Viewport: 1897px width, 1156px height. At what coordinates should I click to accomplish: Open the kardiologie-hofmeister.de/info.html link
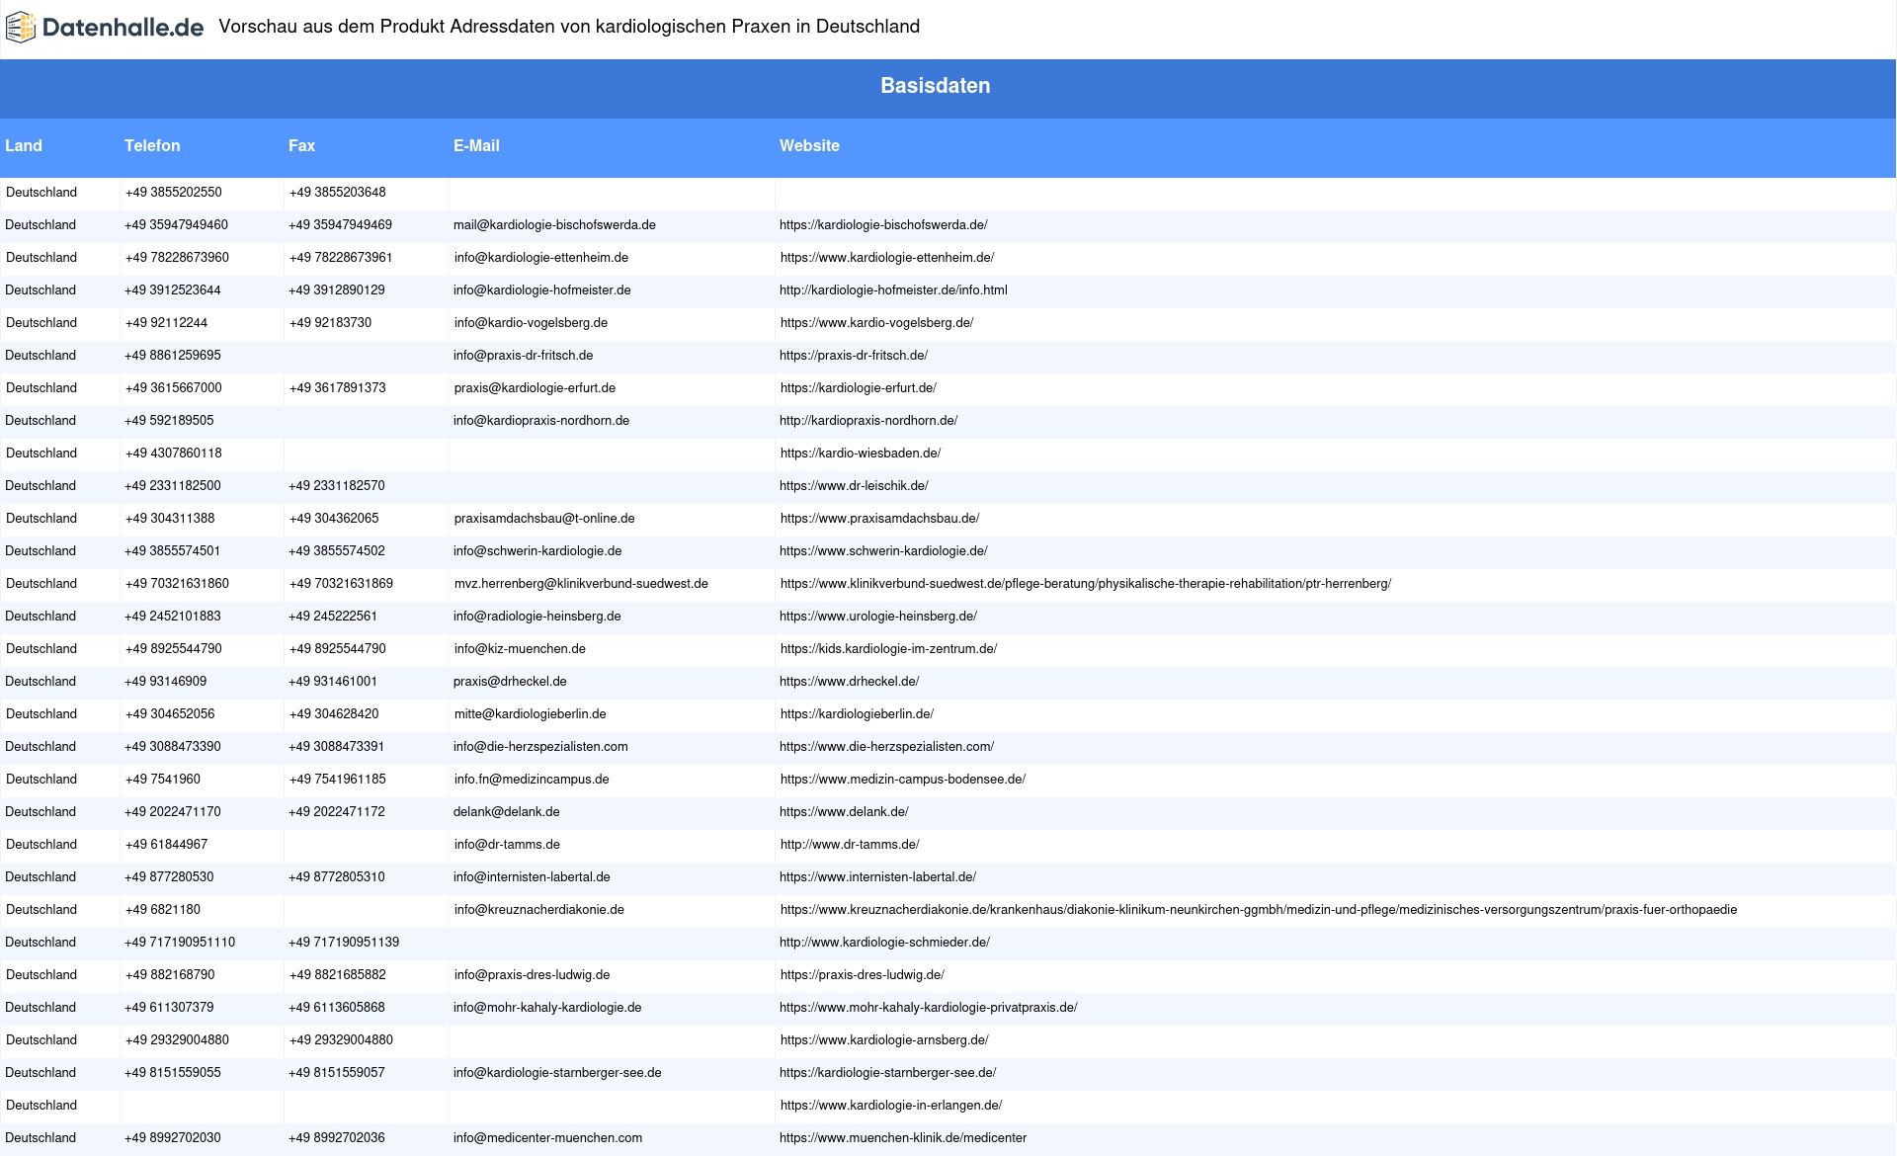(x=893, y=290)
